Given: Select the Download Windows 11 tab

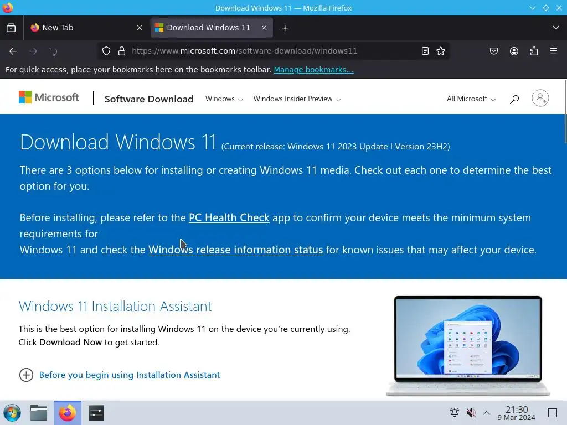Looking at the screenshot, I should 212,28.
